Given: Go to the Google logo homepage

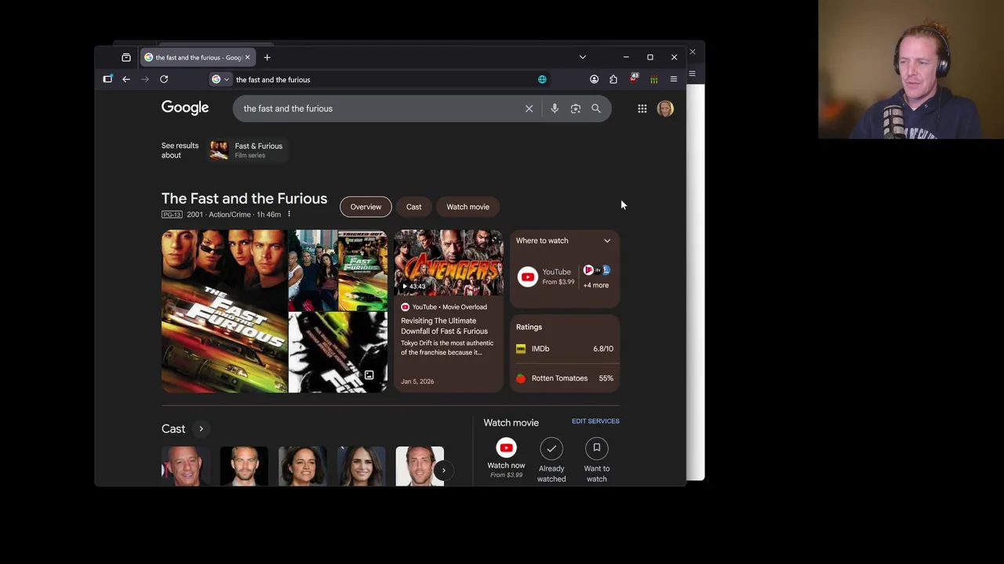Looking at the screenshot, I should (185, 108).
